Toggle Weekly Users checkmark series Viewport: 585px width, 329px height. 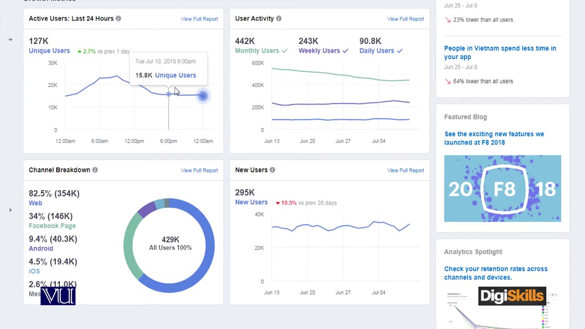point(345,51)
